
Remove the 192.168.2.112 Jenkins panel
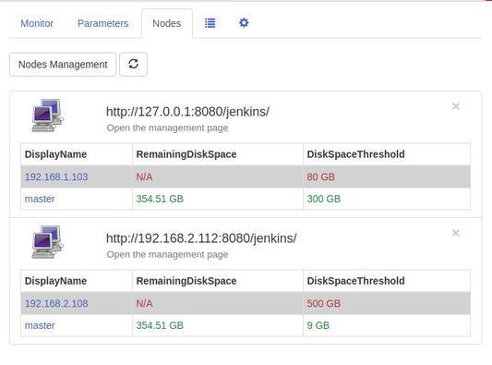pos(456,233)
